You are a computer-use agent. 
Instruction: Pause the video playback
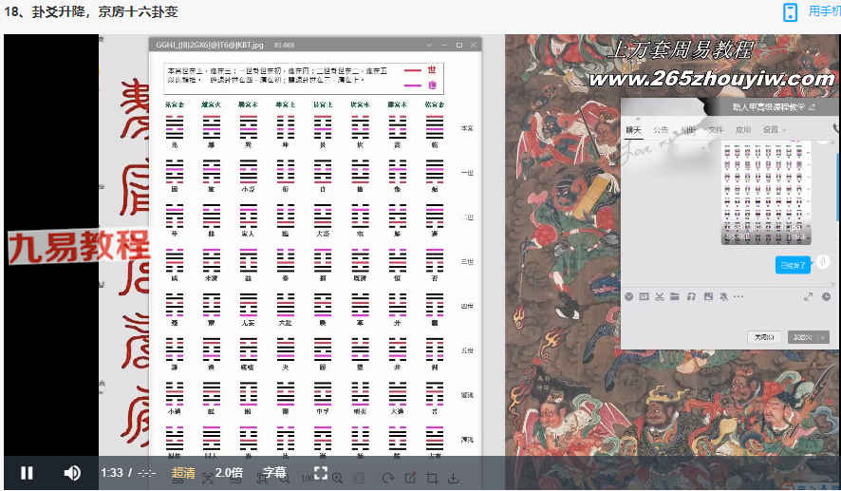click(27, 473)
